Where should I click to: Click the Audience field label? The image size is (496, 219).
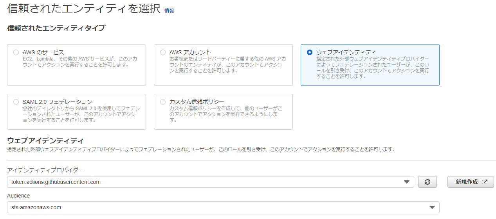click(18, 196)
